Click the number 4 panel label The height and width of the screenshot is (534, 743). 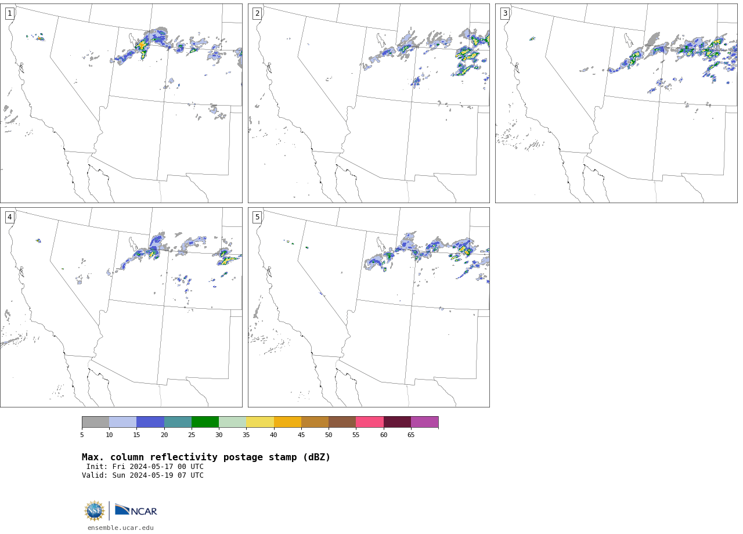pos(9,217)
